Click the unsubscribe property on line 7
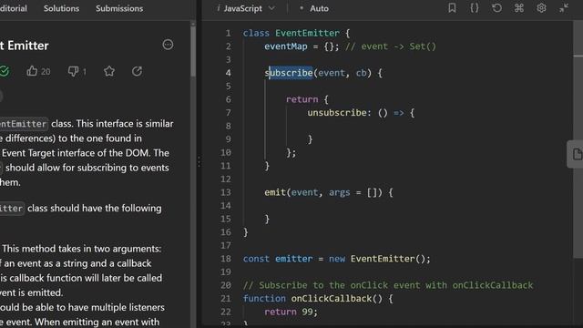Image resolution: width=583 pixels, height=328 pixels. pyautogui.click(x=336, y=113)
